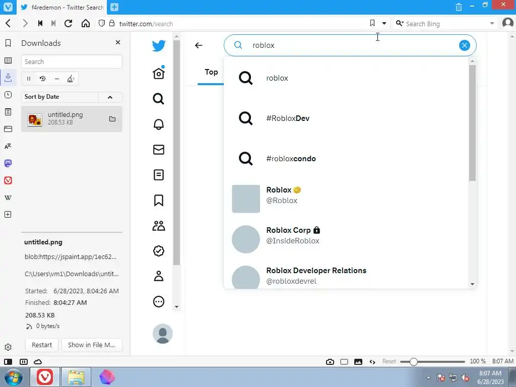Open a new tab with the plus button

click(x=114, y=7)
